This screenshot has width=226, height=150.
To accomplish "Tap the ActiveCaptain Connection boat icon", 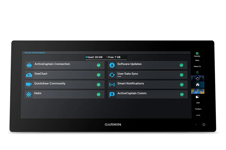I will (29, 65).
